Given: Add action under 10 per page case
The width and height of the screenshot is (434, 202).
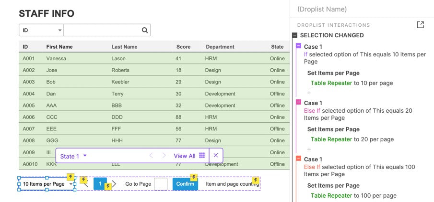Looking at the screenshot, I should pos(309,93).
